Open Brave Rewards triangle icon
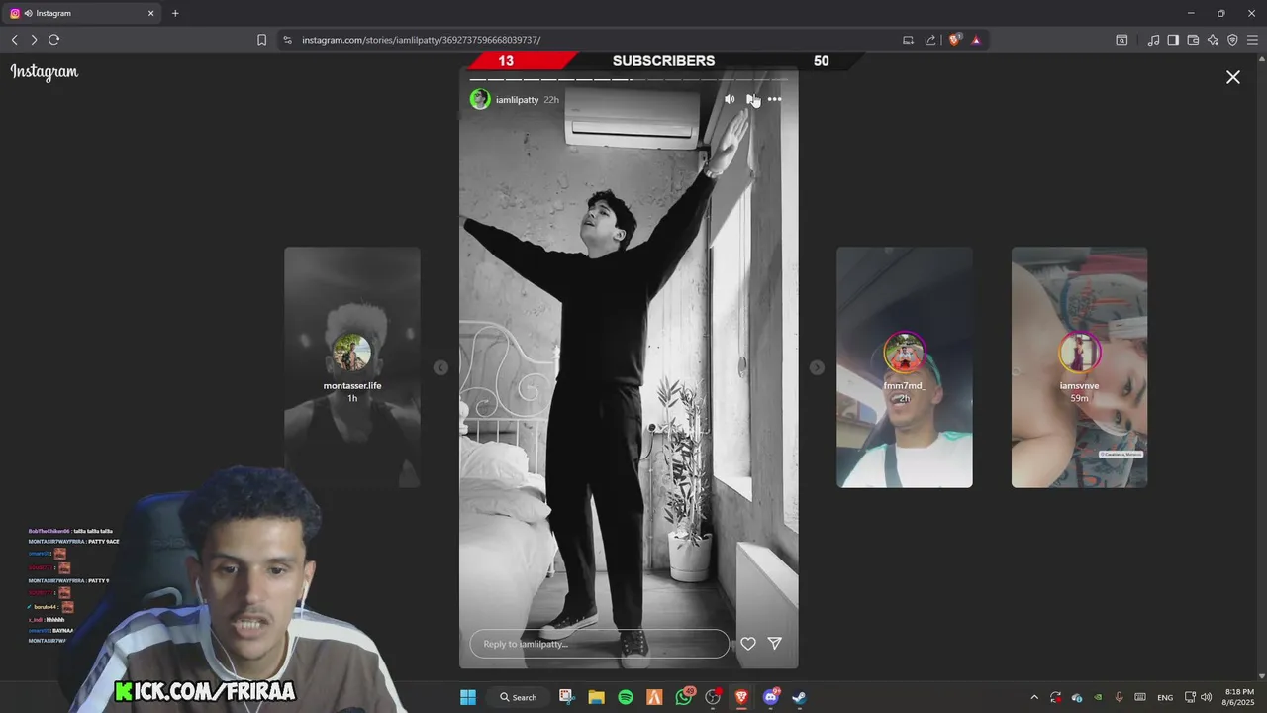Viewport: 1267px width, 713px height. 976,40
